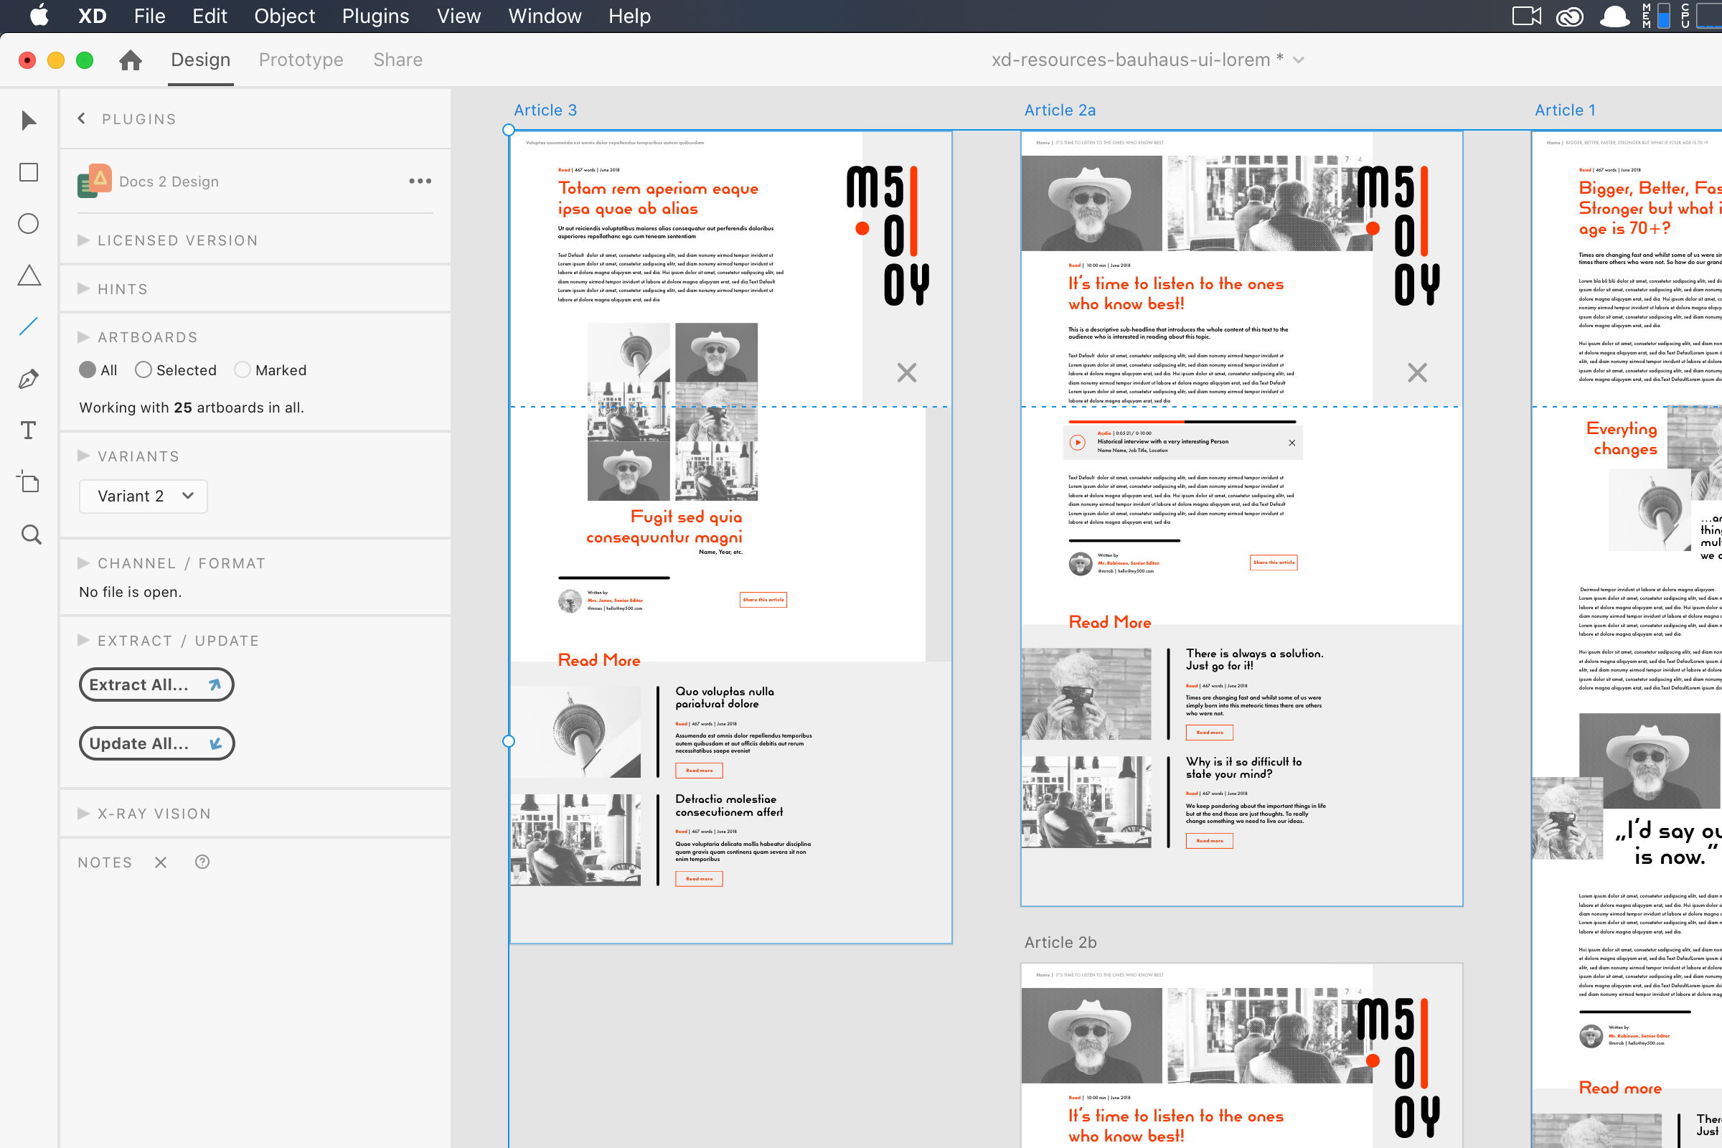Select the Ellipse tool
Viewport: 1722px width, 1148px height.
[x=28, y=224]
